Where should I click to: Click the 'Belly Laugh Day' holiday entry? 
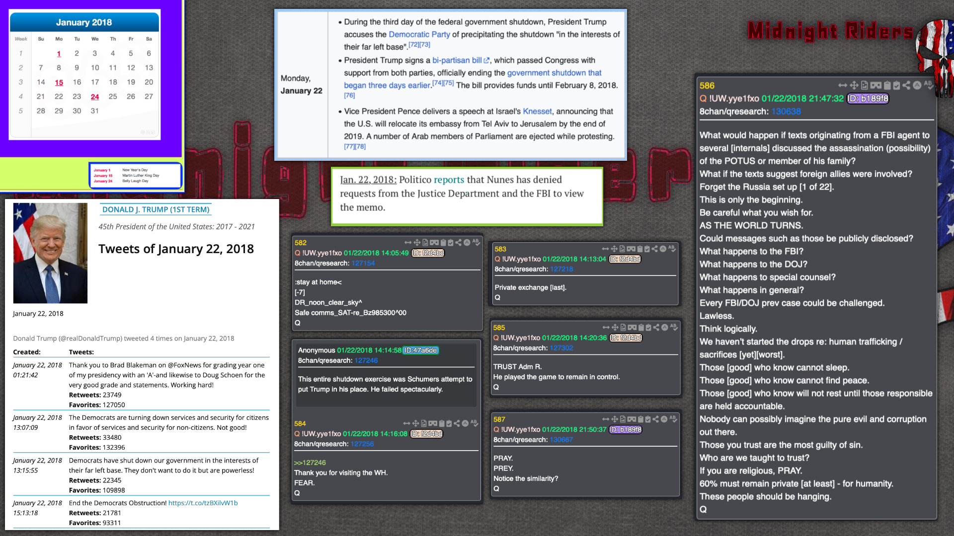tap(135, 181)
